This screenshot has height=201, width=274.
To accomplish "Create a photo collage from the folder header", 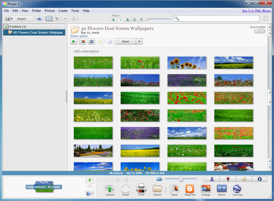I will click(83, 41).
